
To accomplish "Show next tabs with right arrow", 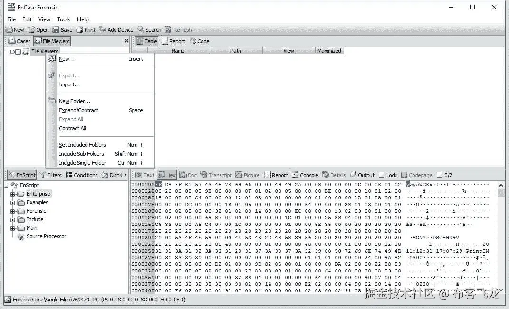I will coord(125,175).
